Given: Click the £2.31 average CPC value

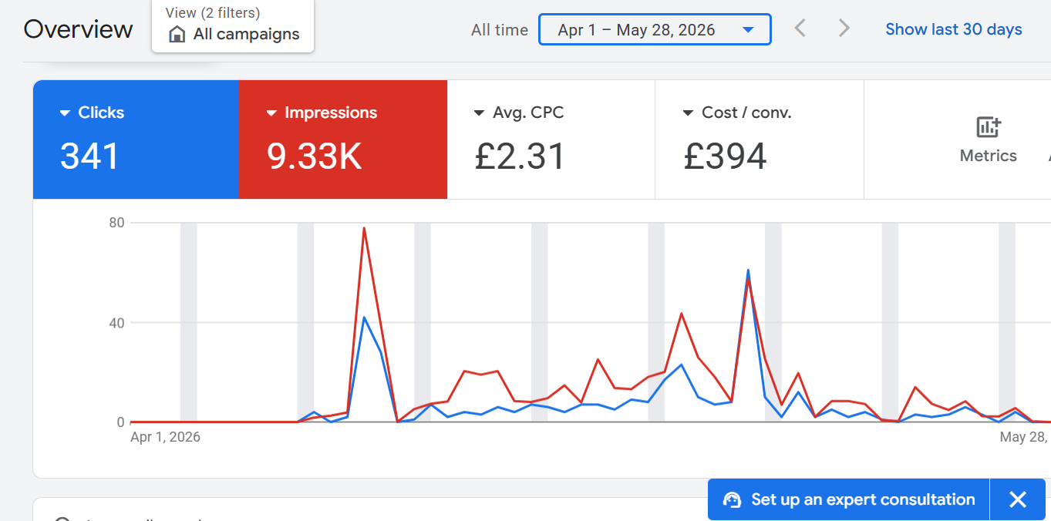Looking at the screenshot, I should [x=520, y=156].
